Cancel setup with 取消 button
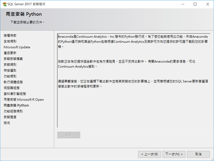This screenshot has height=161, width=214. (198, 154)
